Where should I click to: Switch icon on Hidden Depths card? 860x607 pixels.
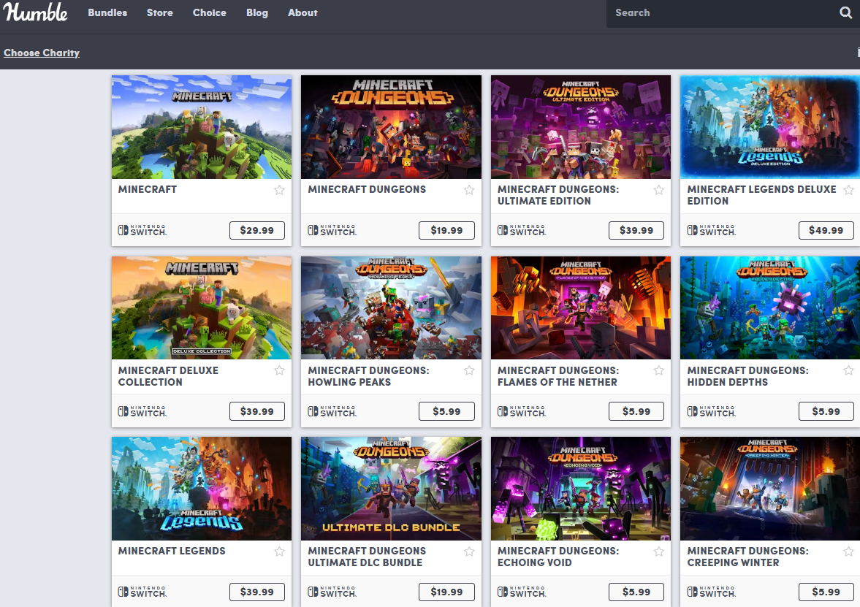click(712, 411)
